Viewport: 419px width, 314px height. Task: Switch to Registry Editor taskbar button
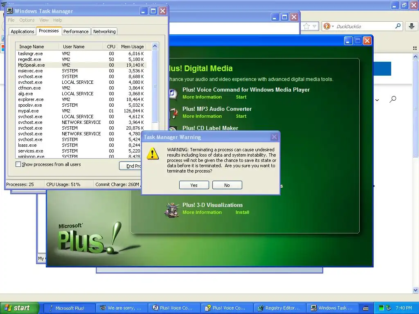[x=279, y=308]
